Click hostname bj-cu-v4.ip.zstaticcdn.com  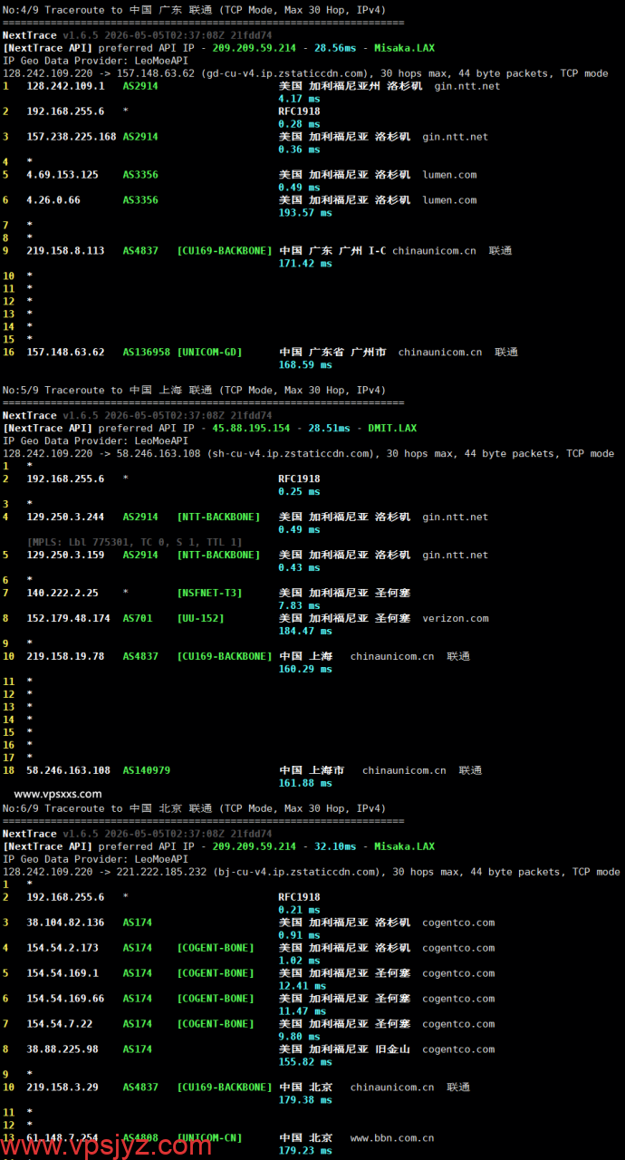coord(297,873)
